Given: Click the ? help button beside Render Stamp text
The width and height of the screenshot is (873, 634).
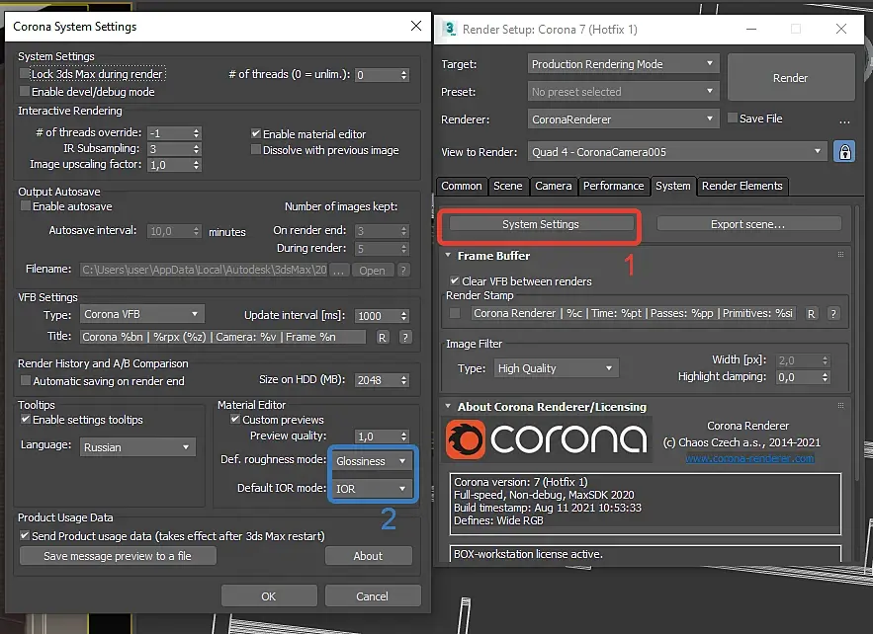Looking at the screenshot, I should pyautogui.click(x=833, y=314).
